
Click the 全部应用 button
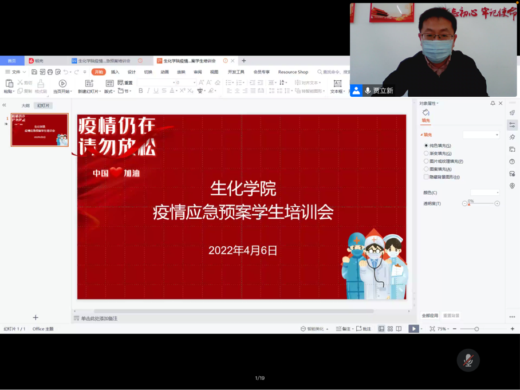point(430,316)
